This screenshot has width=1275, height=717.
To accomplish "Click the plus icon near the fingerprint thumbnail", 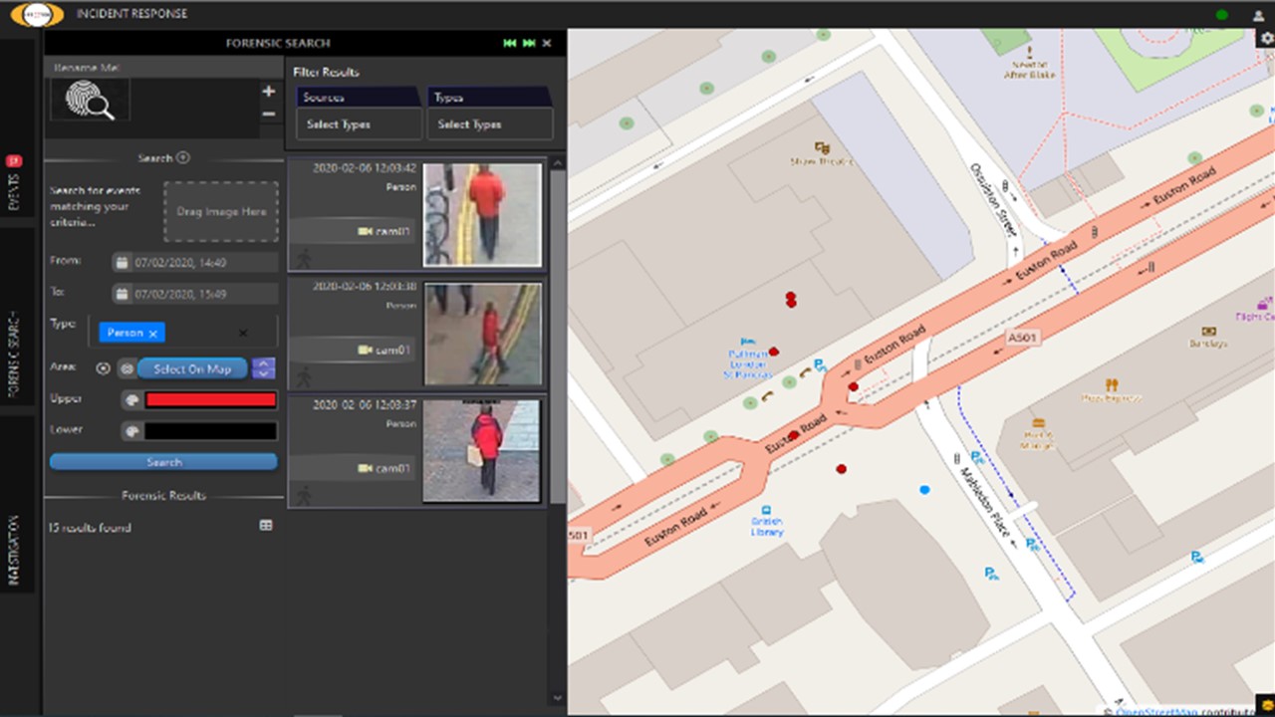I will click(268, 91).
